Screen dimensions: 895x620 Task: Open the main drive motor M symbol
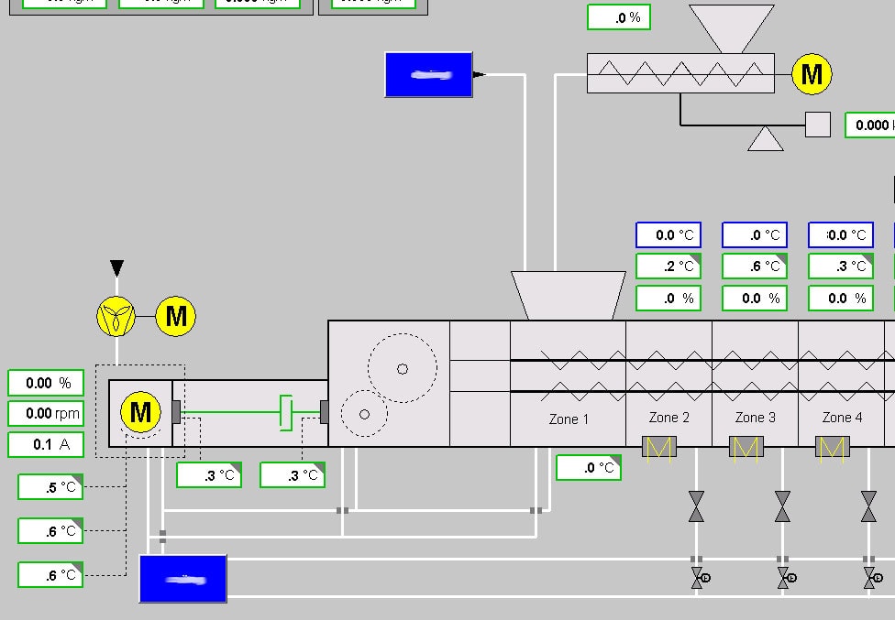point(140,411)
